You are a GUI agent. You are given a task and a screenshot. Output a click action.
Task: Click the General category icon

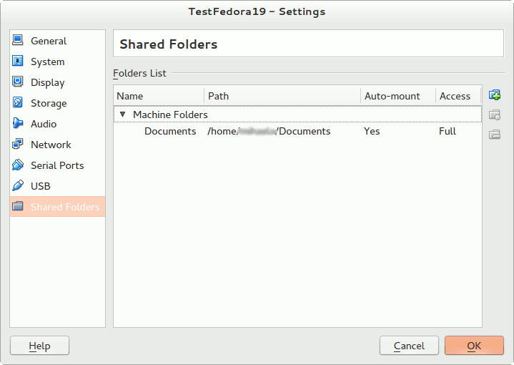point(18,41)
